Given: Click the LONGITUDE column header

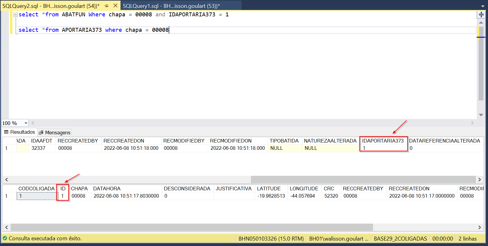Looking at the screenshot, I should (x=304, y=189).
